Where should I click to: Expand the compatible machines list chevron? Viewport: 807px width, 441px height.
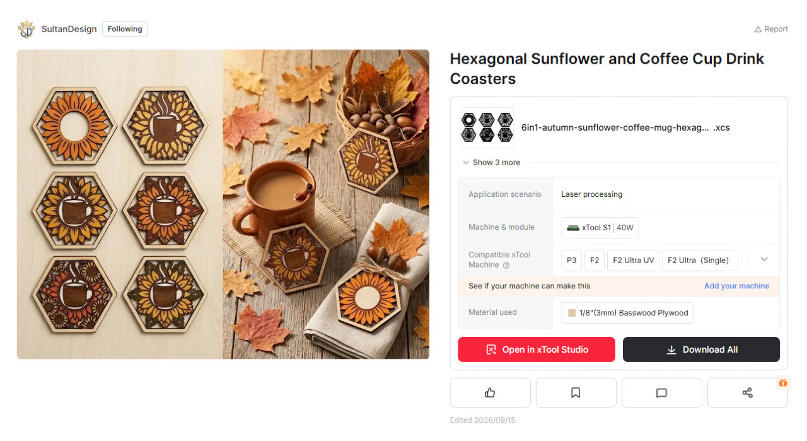pyautogui.click(x=764, y=259)
